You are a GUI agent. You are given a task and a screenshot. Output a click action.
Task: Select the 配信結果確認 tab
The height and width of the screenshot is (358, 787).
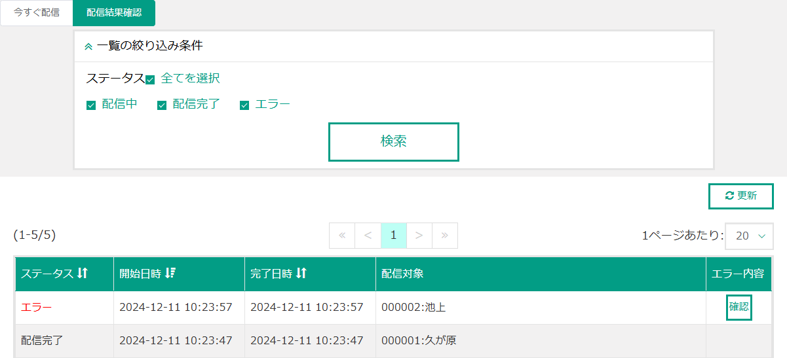pyautogui.click(x=114, y=13)
